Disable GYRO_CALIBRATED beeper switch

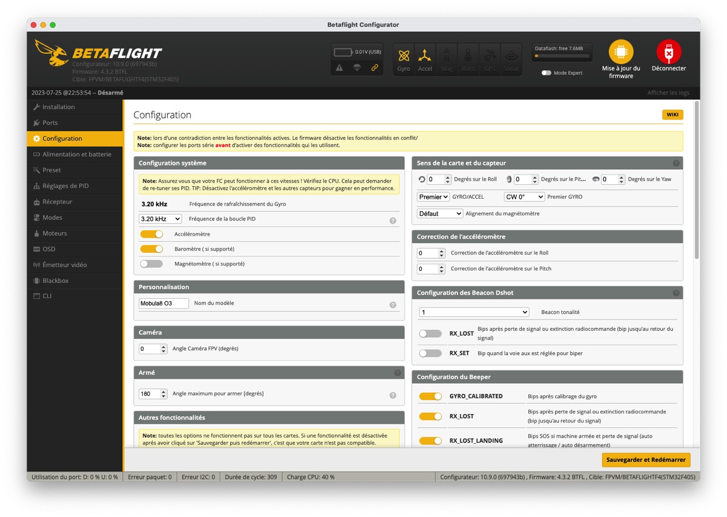(x=430, y=396)
